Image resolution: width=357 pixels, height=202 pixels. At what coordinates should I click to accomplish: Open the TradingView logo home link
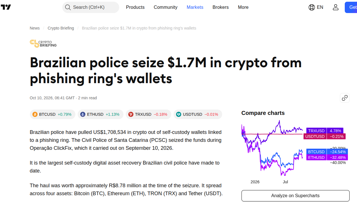coord(6,7)
